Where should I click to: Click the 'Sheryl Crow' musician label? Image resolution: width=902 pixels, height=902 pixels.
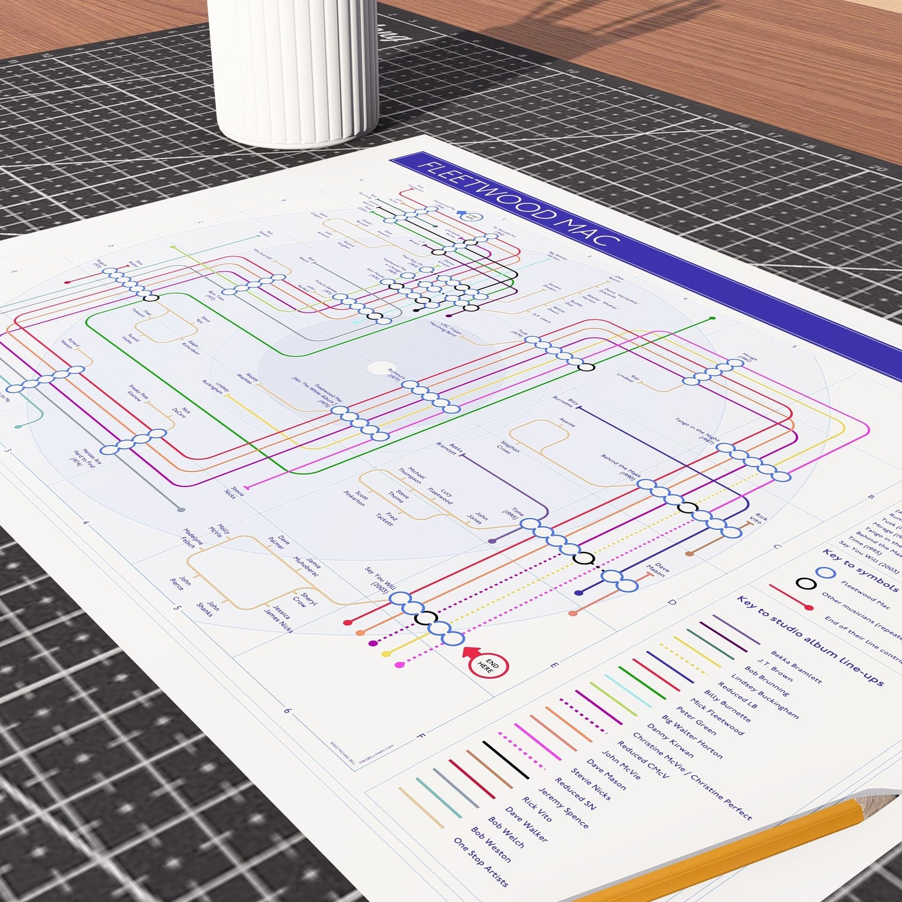pyautogui.click(x=304, y=599)
